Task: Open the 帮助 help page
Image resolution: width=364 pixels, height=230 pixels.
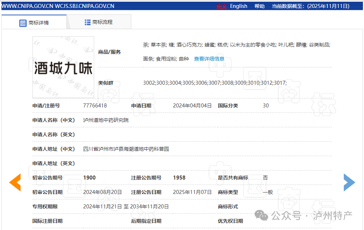Action: click(x=259, y=6)
